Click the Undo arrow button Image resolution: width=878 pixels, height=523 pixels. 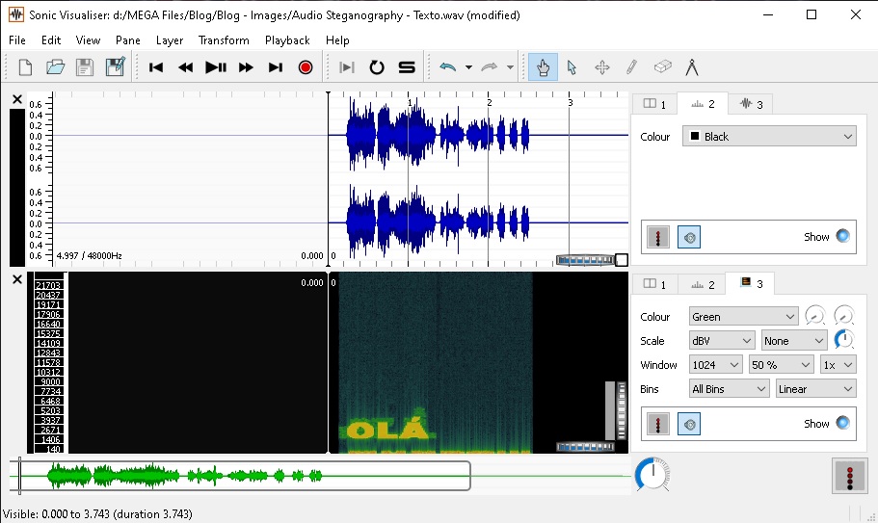click(447, 67)
